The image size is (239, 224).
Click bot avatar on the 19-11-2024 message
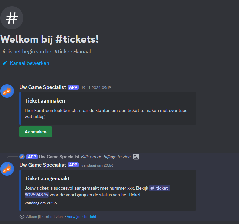coord(7,91)
